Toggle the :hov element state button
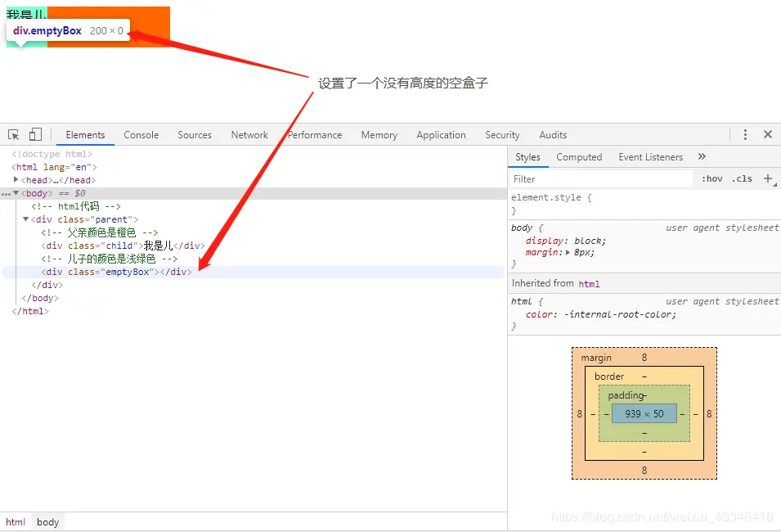 (x=711, y=178)
